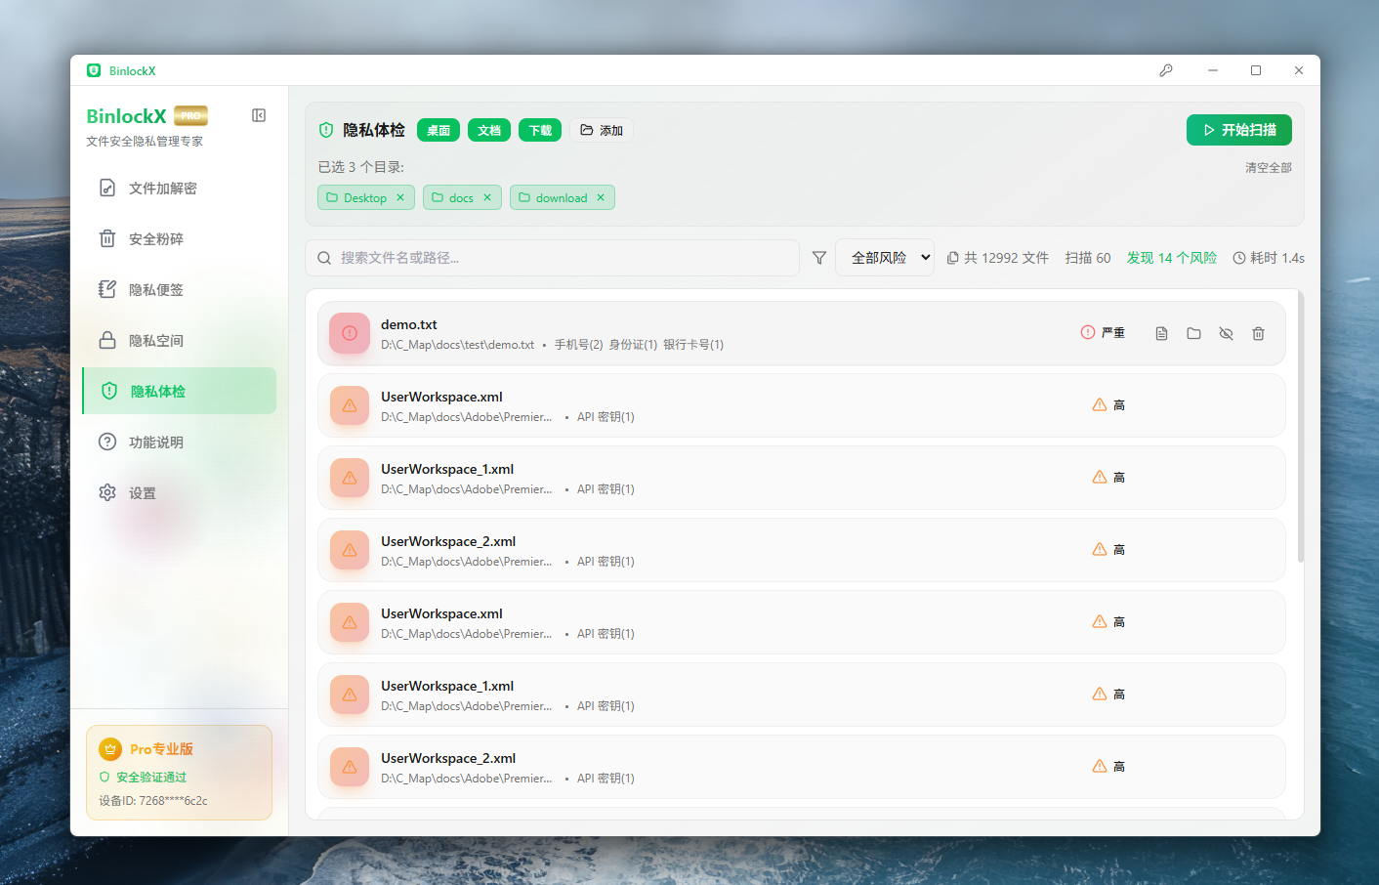The width and height of the screenshot is (1379, 885).
Task: Collapse the sidebar panel icon
Action: [x=259, y=115]
